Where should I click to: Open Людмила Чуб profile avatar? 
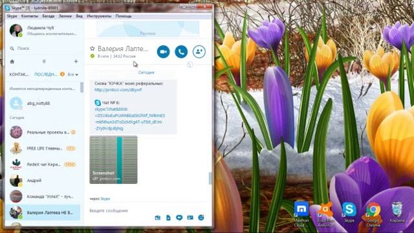pyautogui.click(x=16, y=30)
